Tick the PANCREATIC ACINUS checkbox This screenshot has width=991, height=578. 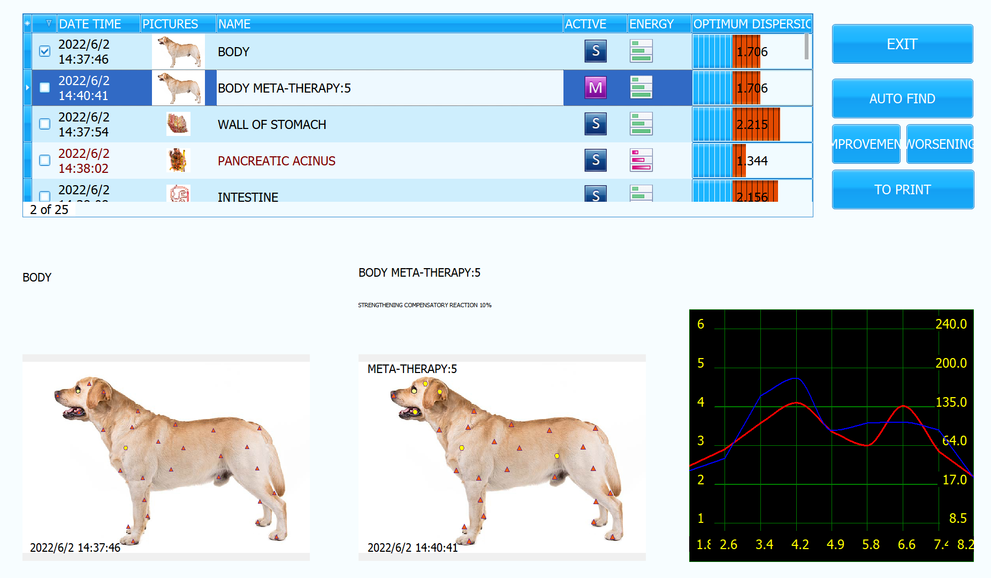[45, 160]
